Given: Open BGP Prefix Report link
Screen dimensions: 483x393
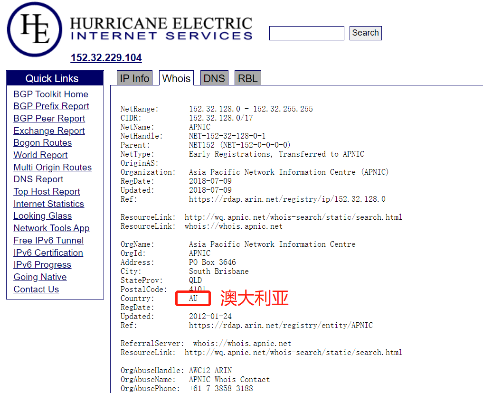Looking at the screenshot, I should tap(51, 106).
